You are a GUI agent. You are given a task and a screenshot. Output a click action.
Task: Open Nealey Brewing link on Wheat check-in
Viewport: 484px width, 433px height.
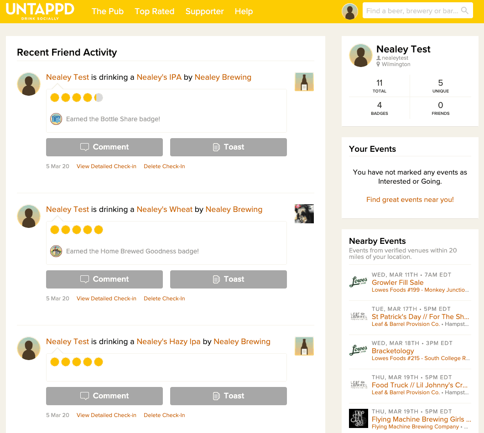pyautogui.click(x=234, y=209)
